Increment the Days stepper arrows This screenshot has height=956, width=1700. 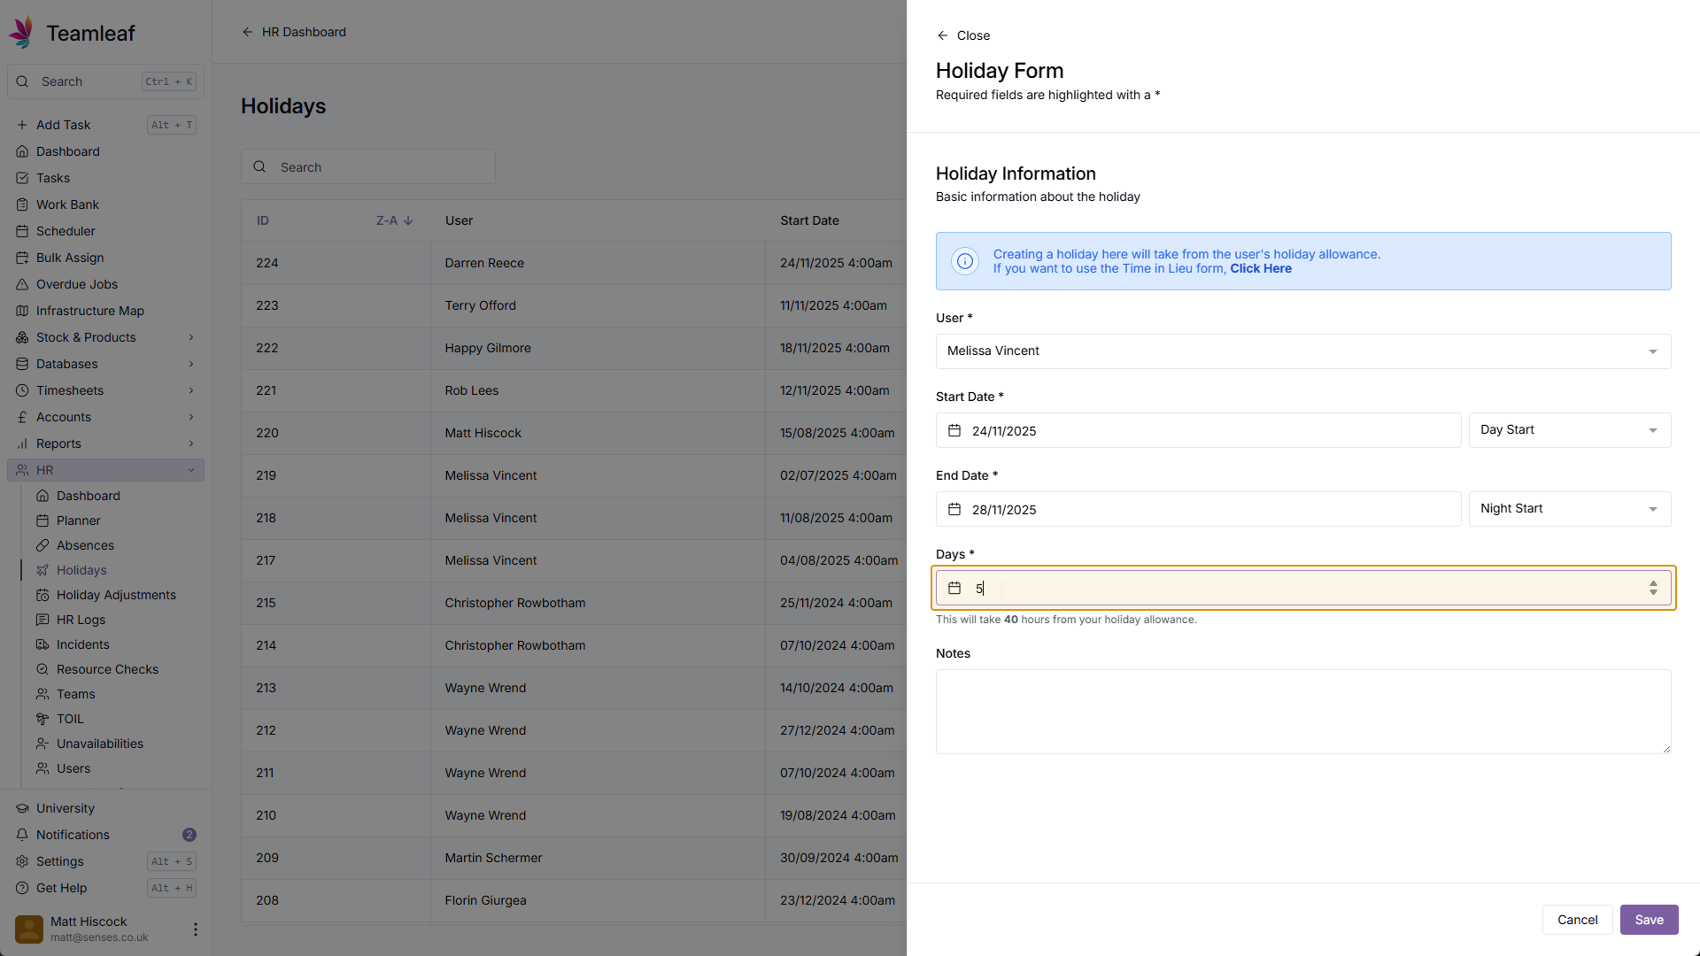click(1653, 583)
